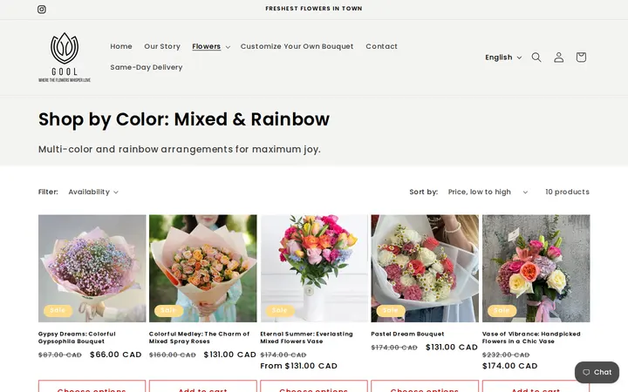Open Colorful Medley spray roses image
Viewport: 628px width, 392px height.
(203, 268)
